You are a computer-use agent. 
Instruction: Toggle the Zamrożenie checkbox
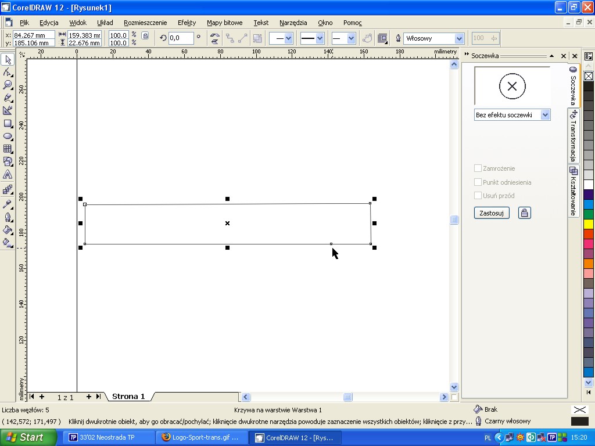[x=478, y=168]
